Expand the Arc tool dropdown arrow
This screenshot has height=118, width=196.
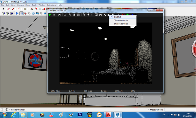22,9
